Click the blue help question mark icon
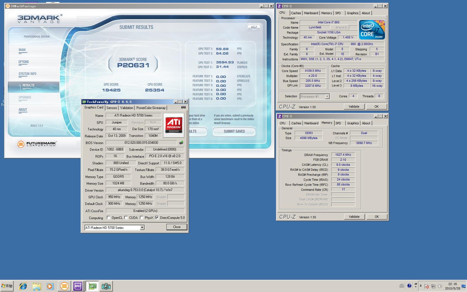467x292 pixels. click(409, 286)
